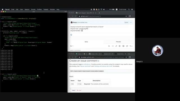Open profile avatar in upper browser toolbar
The height and width of the screenshot is (101, 180).
click(130, 16)
